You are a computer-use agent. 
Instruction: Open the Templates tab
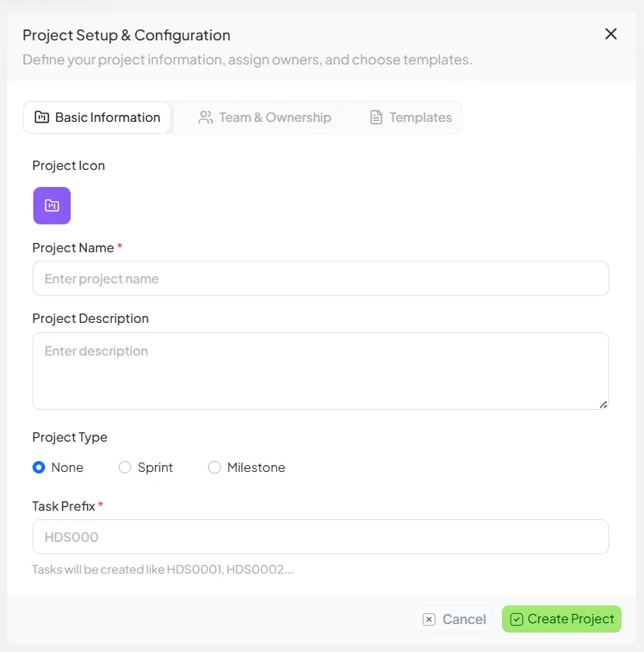(410, 117)
